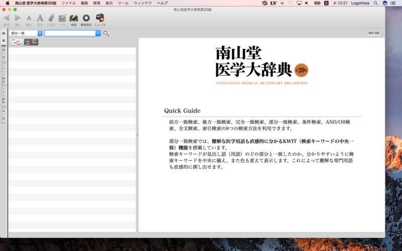Open the input source A icon

[326, 3]
